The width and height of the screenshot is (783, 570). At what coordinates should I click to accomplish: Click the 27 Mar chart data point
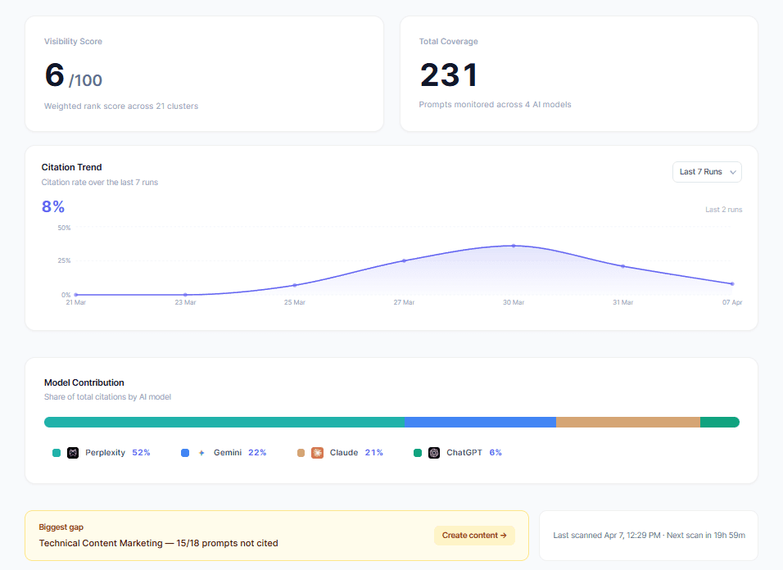404,260
